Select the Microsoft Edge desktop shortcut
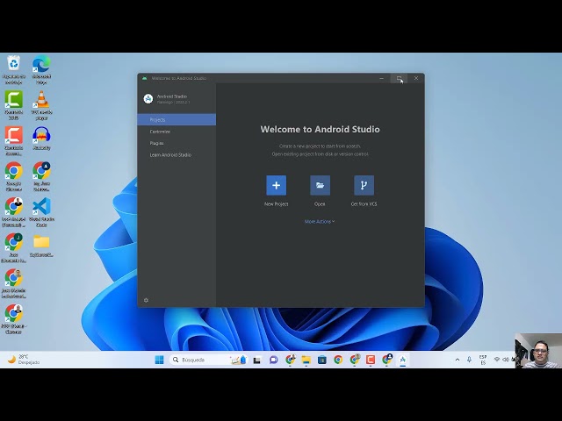The width and height of the screenshot is (562, 421). point(41,70)
